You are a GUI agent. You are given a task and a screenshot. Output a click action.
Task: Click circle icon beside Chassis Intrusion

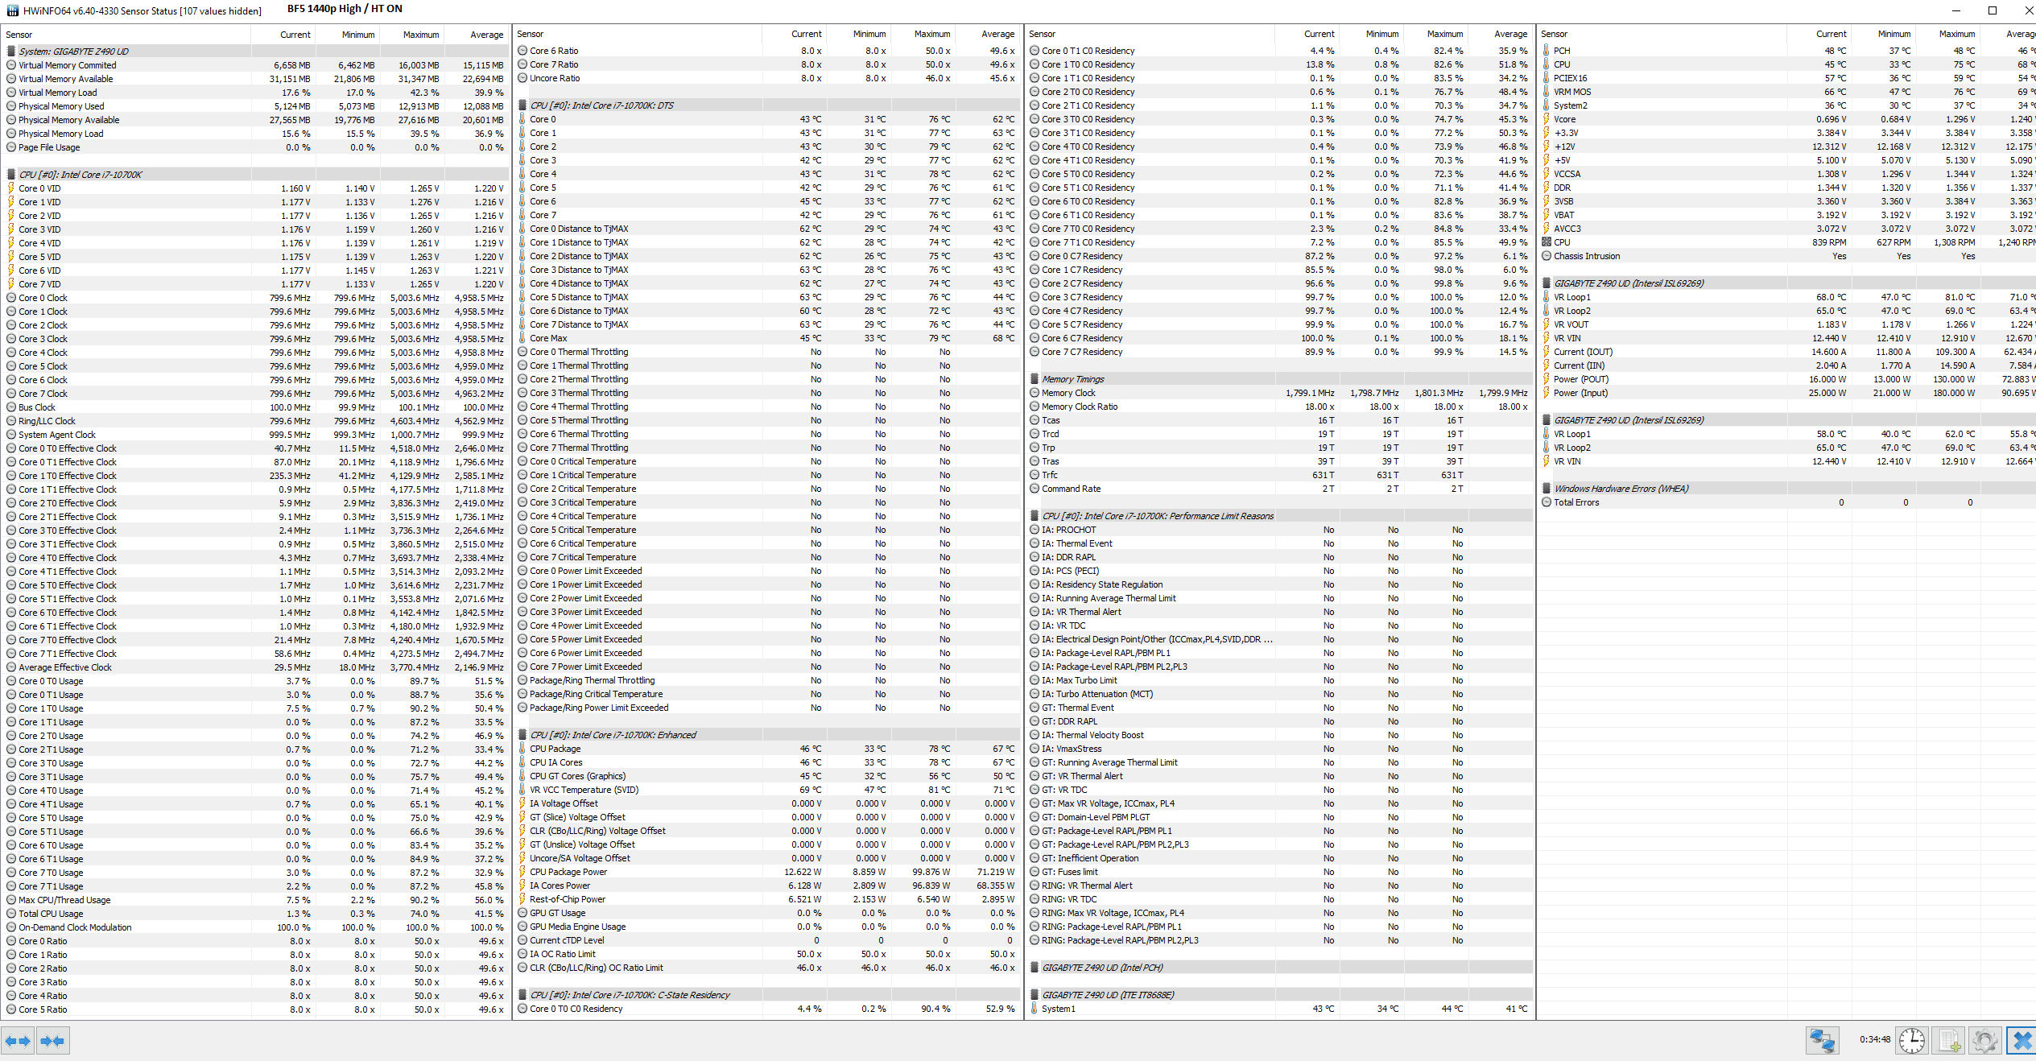pos(1547,256)
